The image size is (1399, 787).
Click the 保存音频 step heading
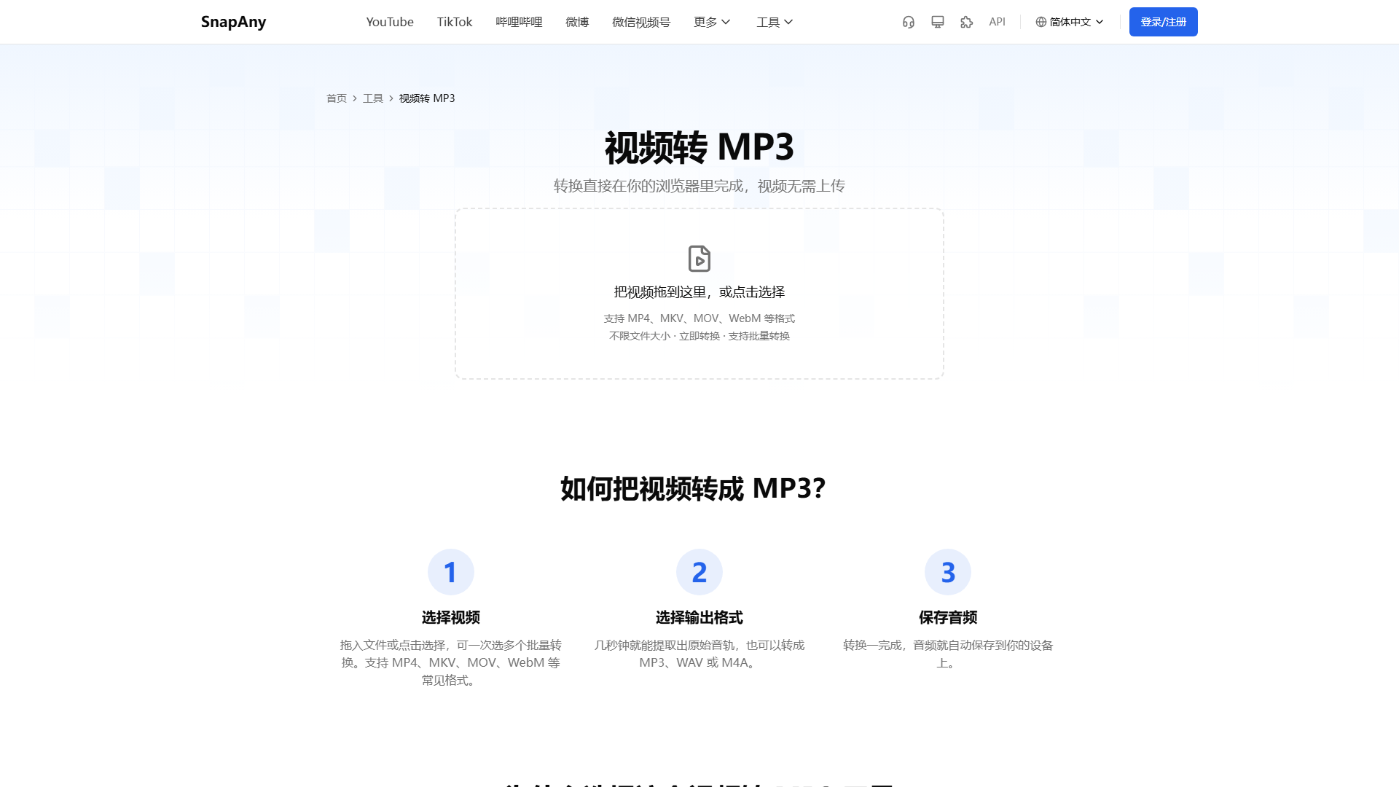948,618
